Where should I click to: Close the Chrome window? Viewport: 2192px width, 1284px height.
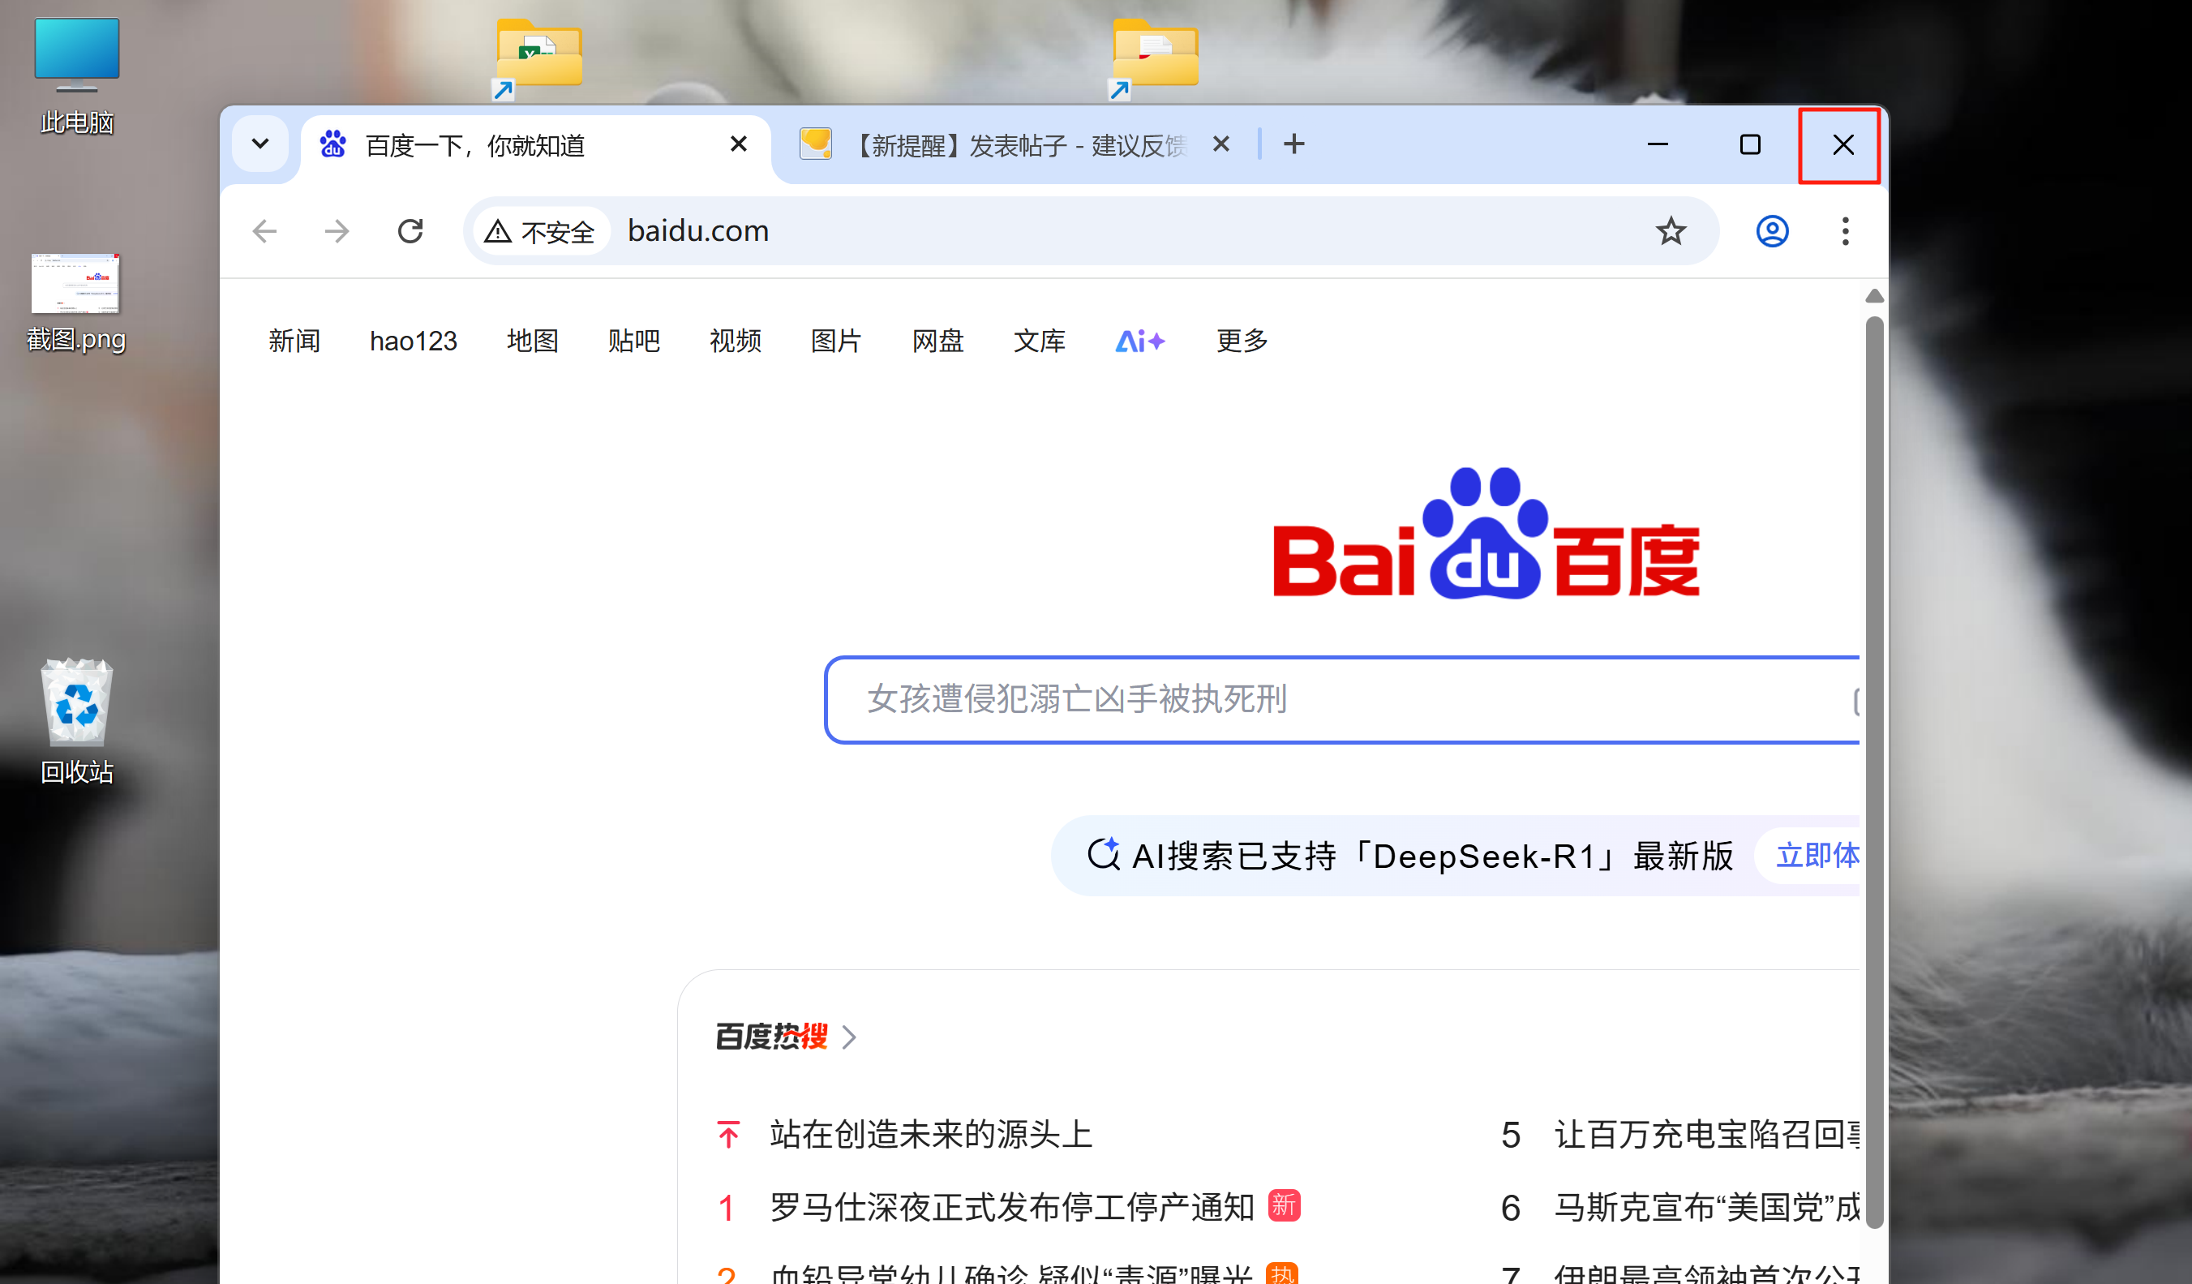[x=1842, y=145]
